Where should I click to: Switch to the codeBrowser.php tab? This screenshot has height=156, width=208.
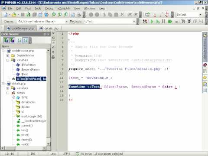[x=20, y=28]
